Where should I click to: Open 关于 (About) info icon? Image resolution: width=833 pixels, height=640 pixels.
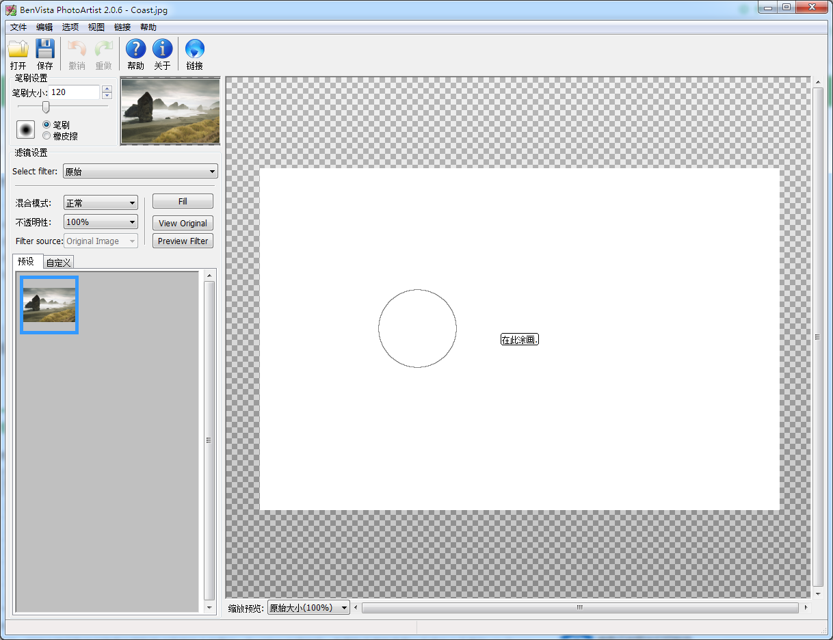(x=162, y=49)
